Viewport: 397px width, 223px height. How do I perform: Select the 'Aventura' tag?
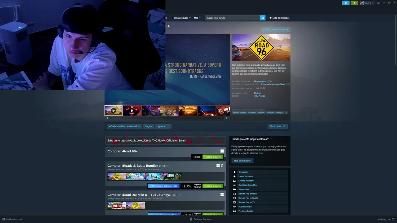pos(270,113)
